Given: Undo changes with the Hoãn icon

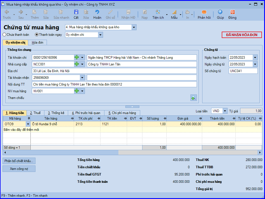Looking at the screenshot, I should [x=97, y=12].
